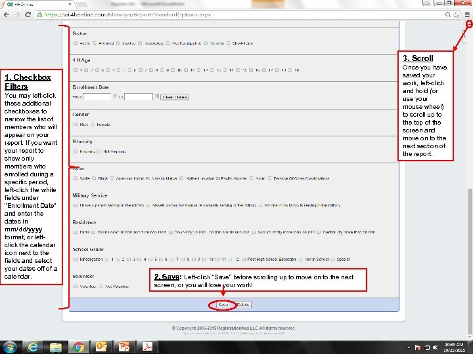Click the network tray icon
Viewport: 473px width, 354px height.
(x=427, y=347)
